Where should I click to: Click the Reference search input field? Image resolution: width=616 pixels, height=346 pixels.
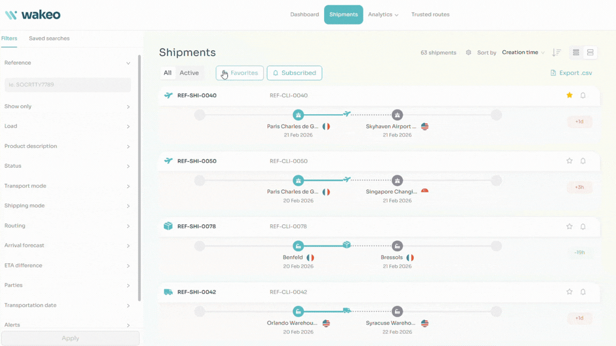[x=67, y=84]
